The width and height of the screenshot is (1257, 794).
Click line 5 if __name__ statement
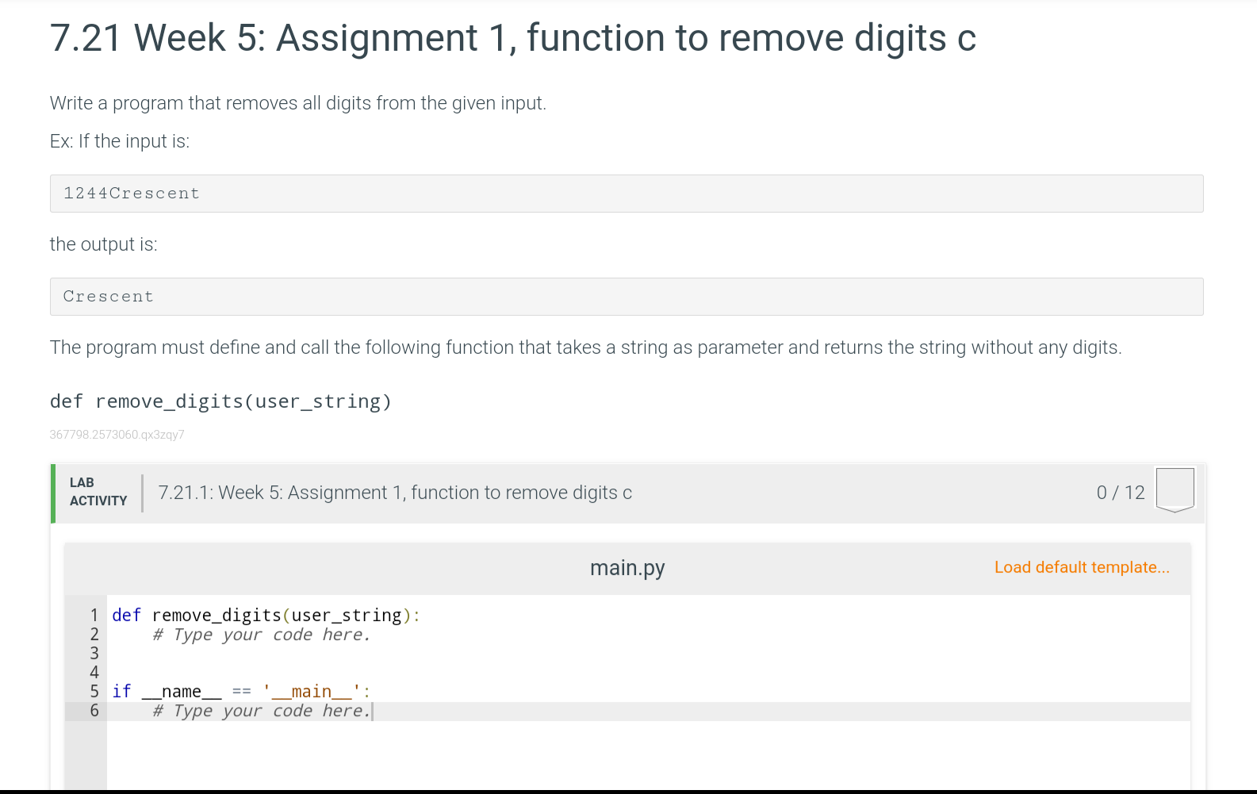[x=241, y=692]
